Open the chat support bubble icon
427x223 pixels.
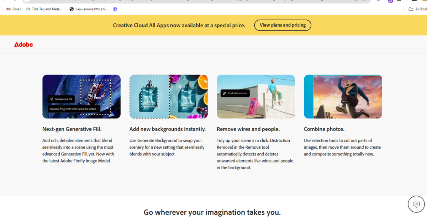[416, 204]
